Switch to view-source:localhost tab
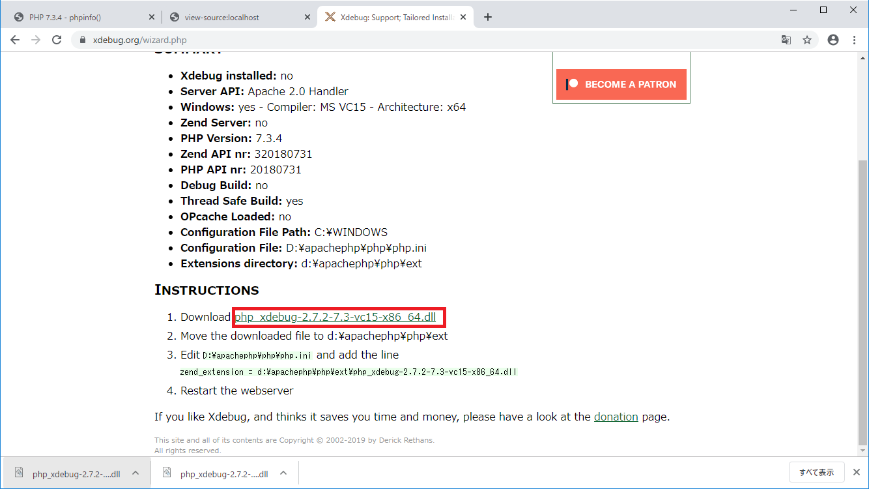Viewport: 869px width, 489px height. [238, 17]
